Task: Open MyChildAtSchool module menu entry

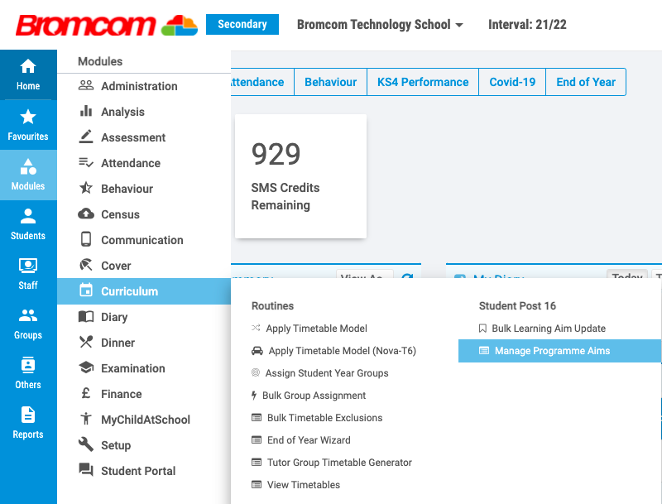Action: (x=144, y=419)
